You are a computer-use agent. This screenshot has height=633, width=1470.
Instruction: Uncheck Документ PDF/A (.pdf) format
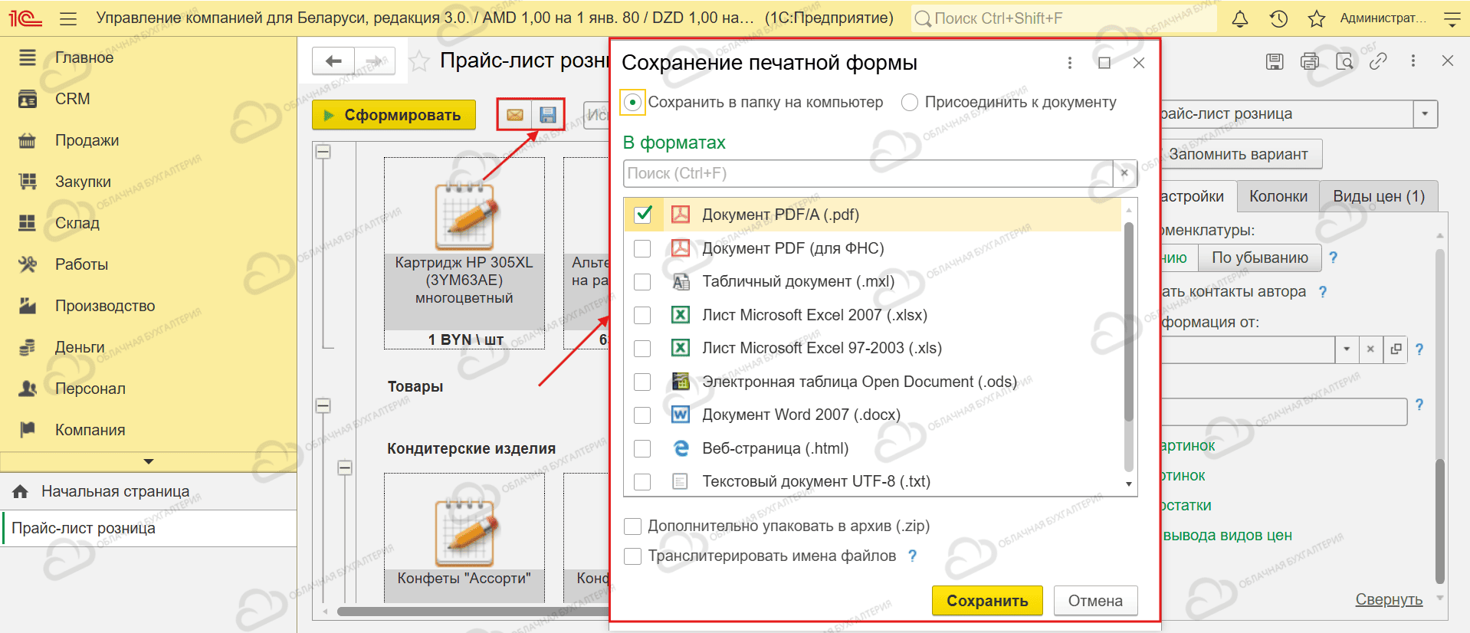643,215
